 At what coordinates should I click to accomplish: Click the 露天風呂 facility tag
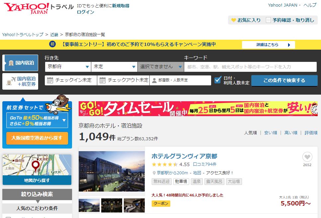coord(214,182)
